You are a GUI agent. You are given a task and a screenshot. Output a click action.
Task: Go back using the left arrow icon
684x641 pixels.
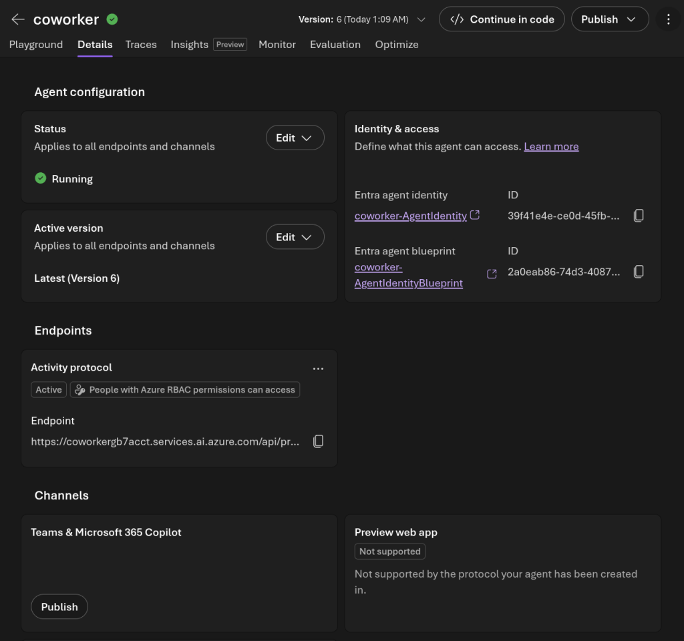pyautogui.click(x=18, y=19)
